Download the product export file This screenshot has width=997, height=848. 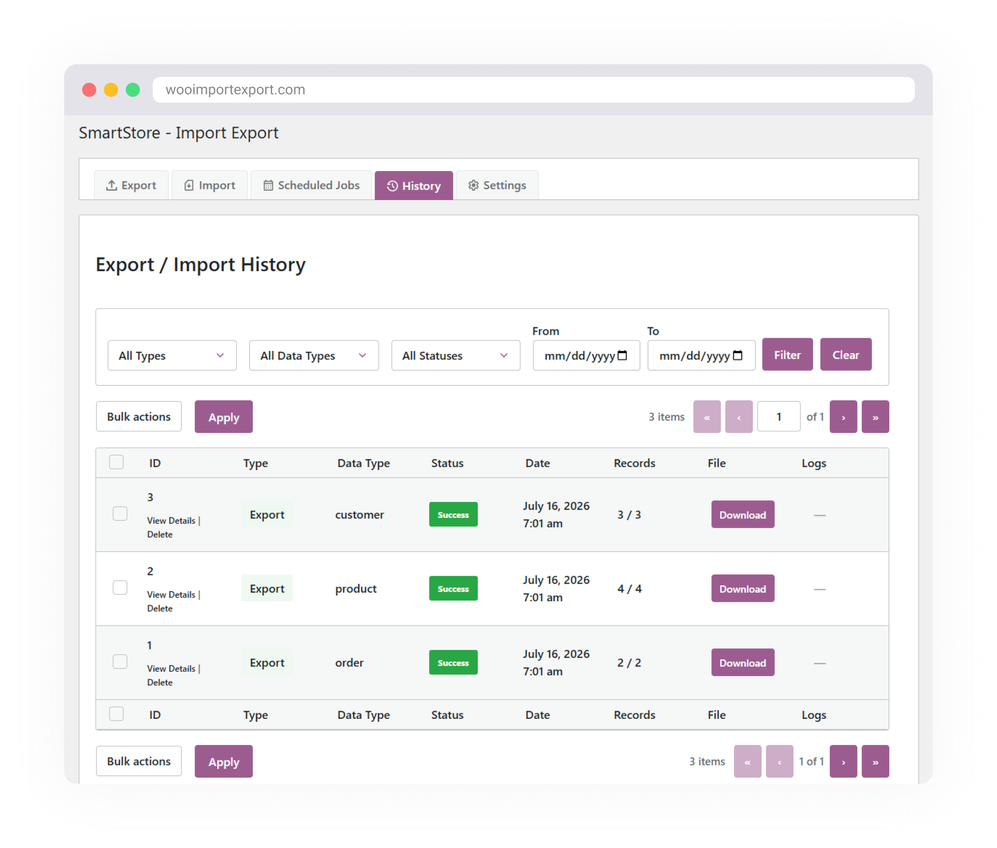click(743, 588)
